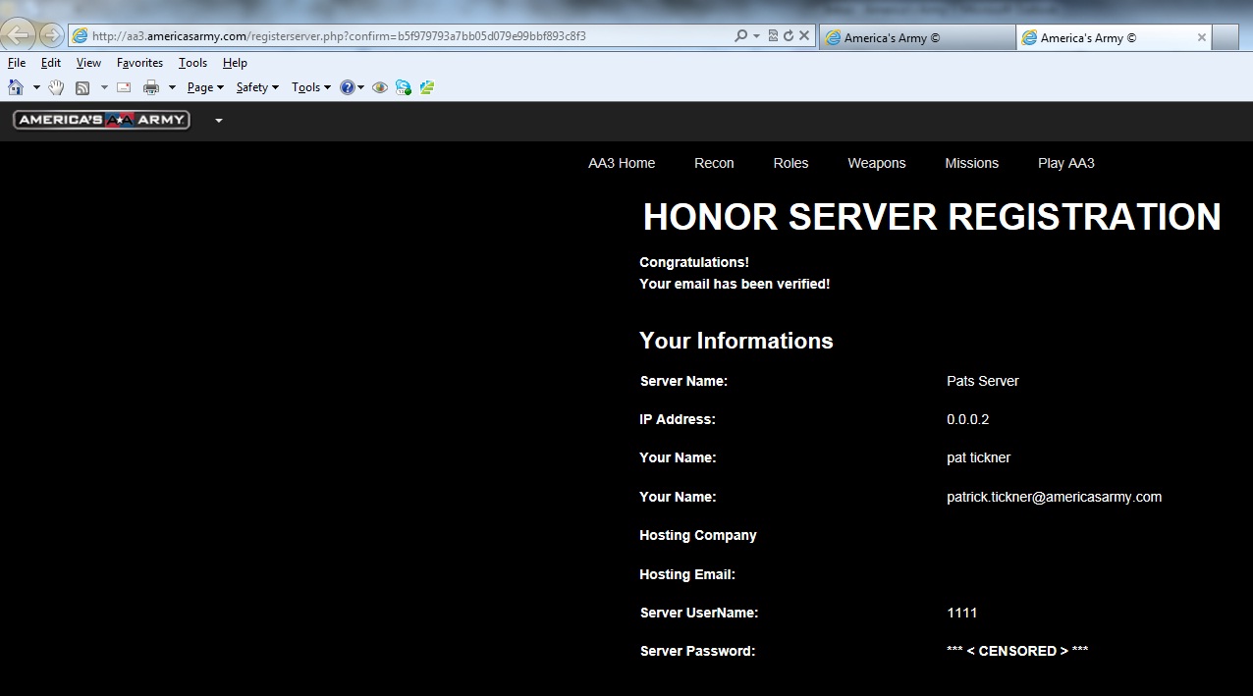
Task: Stop loading with the address bar X icon
Action: [804, 36]
